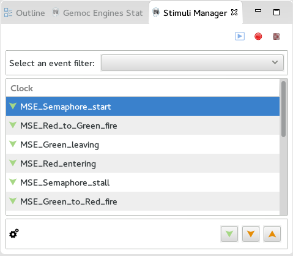Minimize the view panel

click(x=258, y=10)
